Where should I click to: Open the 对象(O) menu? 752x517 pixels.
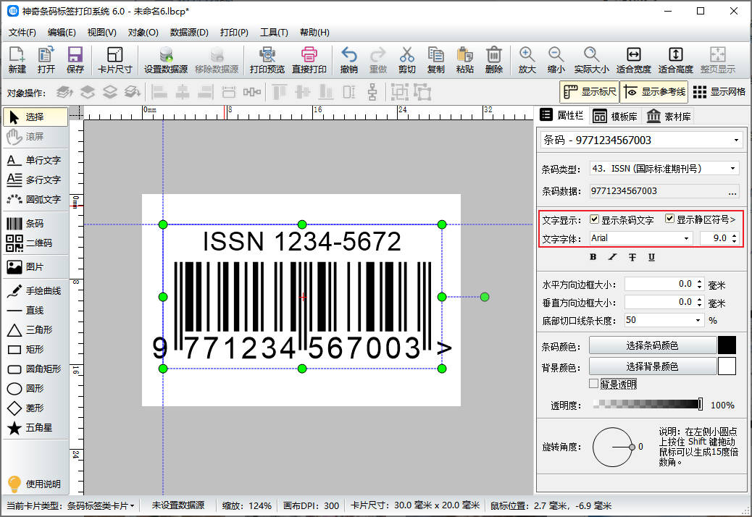[x=143, y=33]
